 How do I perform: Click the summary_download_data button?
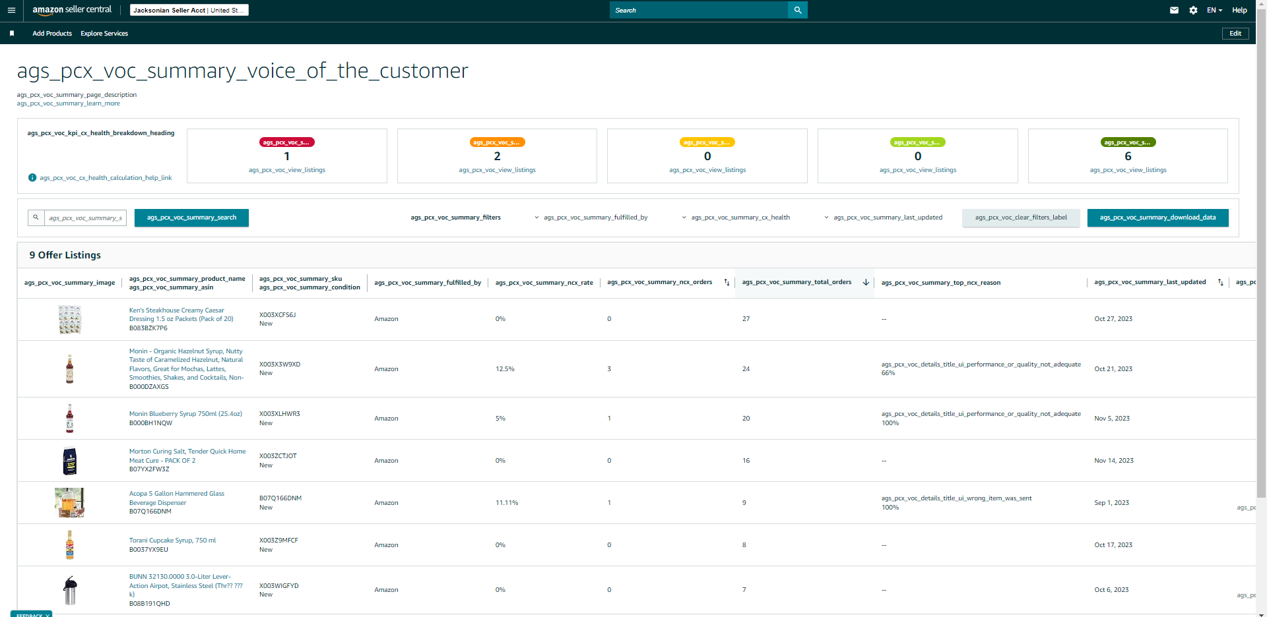coord(1157,218)
